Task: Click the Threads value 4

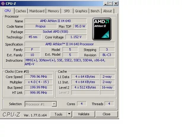Action: 109,104
